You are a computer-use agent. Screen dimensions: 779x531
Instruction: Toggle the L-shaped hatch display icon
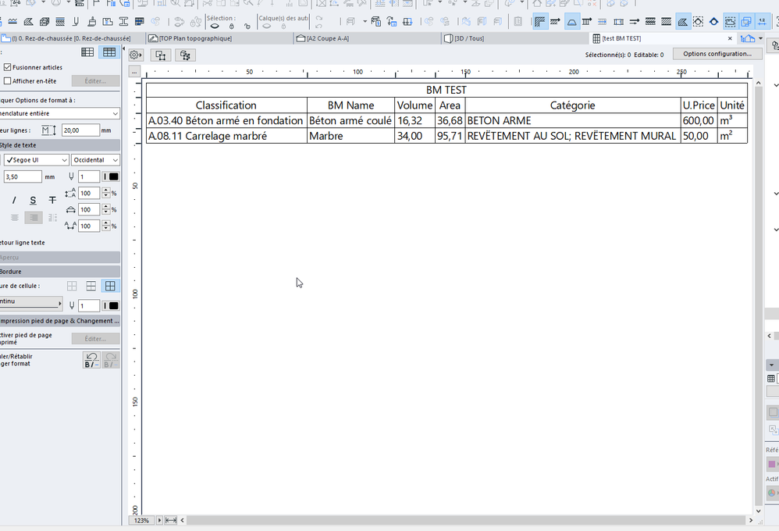(539, 21)
